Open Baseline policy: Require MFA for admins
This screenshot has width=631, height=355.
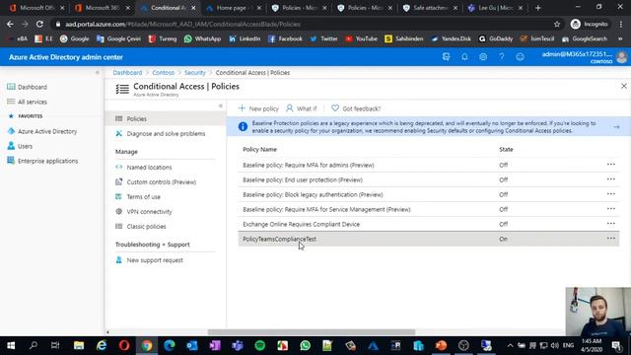[x=309, y=165]
